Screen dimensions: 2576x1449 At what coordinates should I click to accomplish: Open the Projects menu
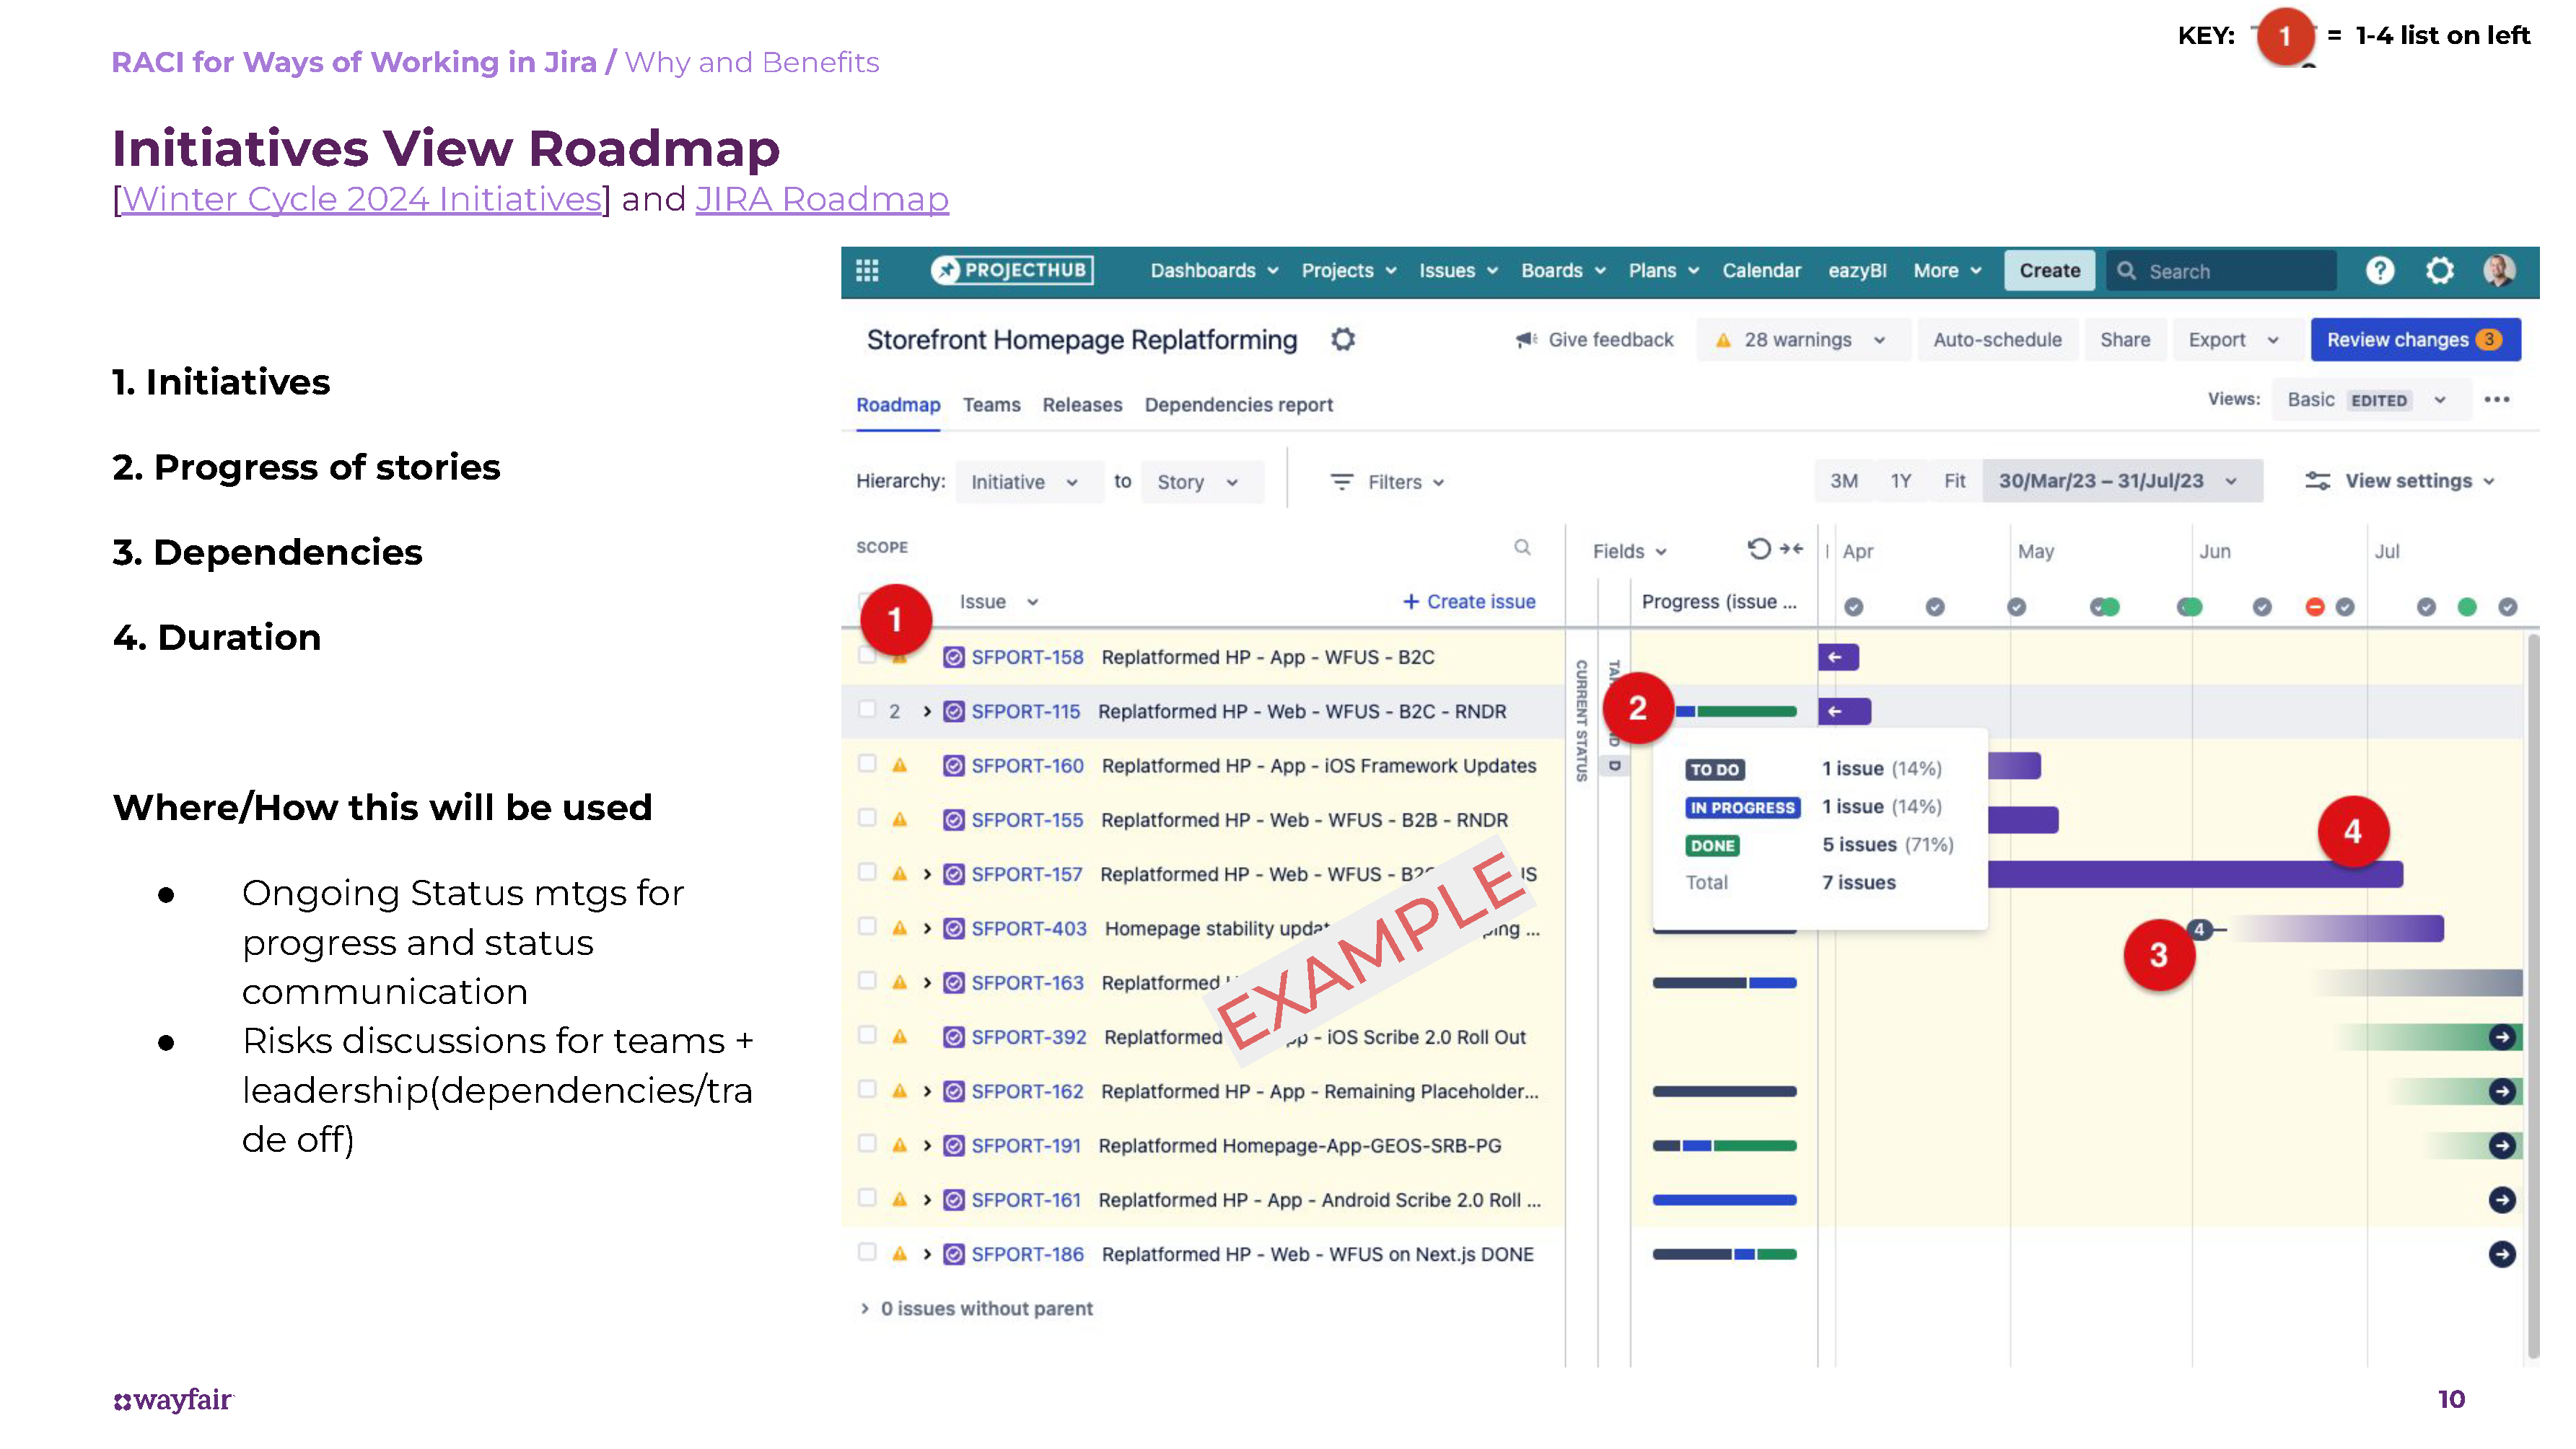click(x=1348, y=270)
